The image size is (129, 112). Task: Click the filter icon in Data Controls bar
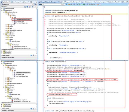33,55
